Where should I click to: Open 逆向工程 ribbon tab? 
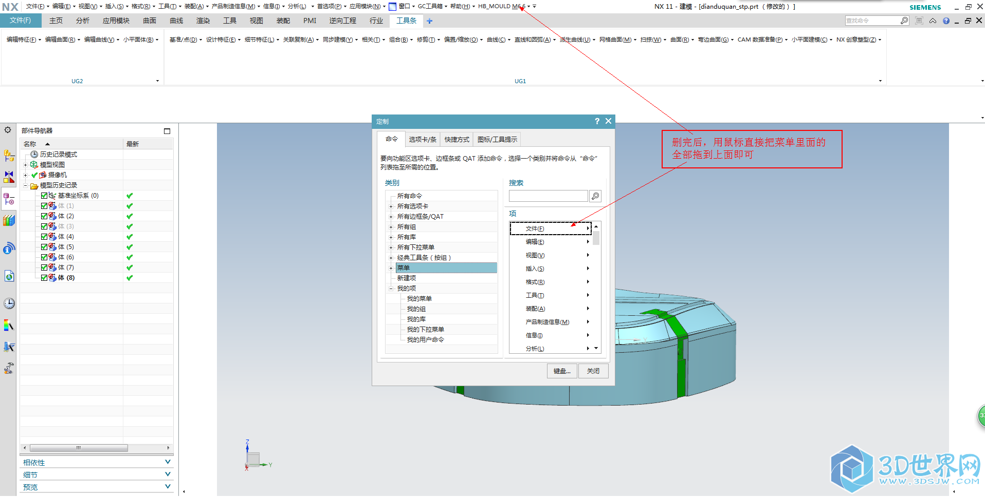(x=343, y=21)
